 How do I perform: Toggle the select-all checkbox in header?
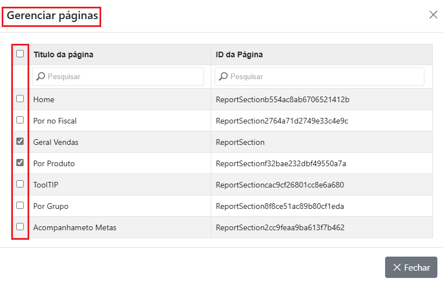(x=20, y=54)
